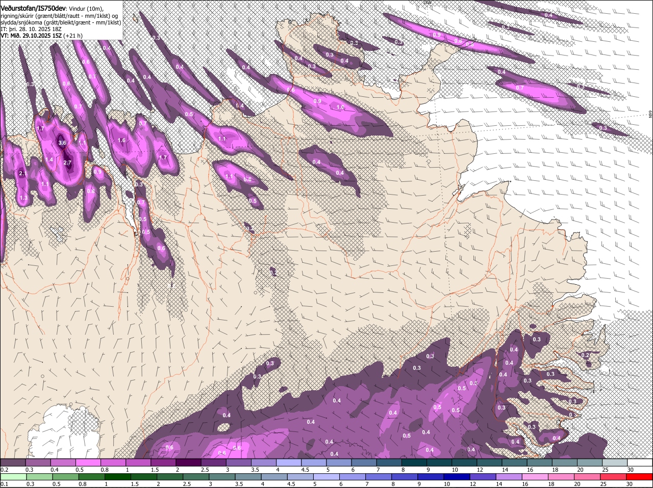Click the upper legend white swatch starting at 30
This screenshot has width=653, height=488.
pyautogui.click(x=641, y=462)
